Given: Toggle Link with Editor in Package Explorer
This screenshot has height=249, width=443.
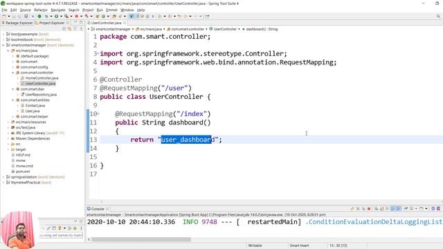Looking at the screenshot, I should pos(69,28).
